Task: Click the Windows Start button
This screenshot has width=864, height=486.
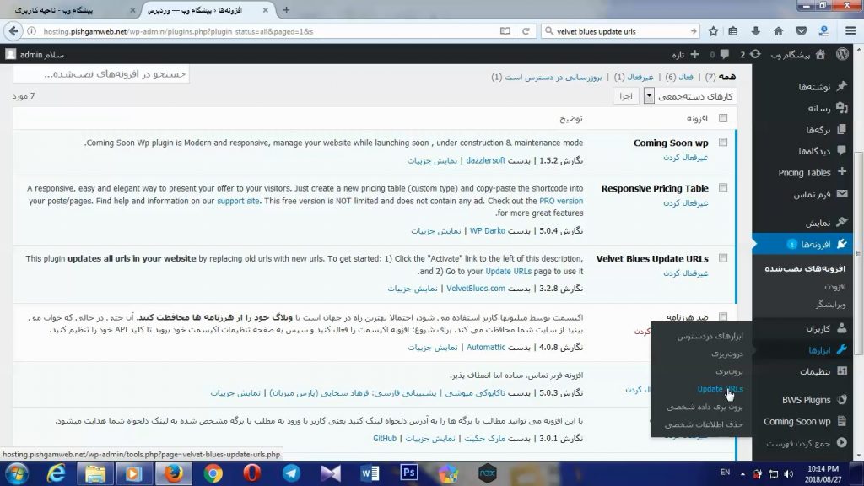Action: pyautogui.click(x=17, y=472)
